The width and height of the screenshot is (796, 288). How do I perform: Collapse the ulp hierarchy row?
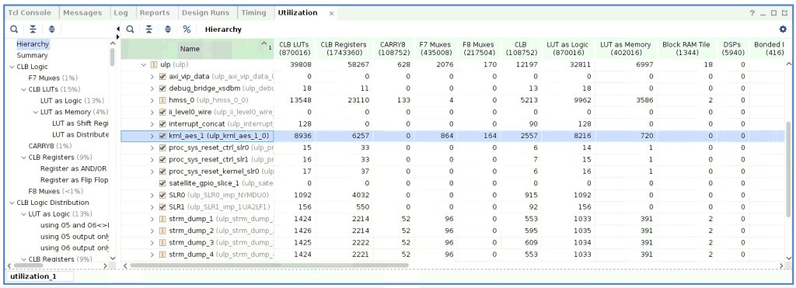[x=144, y=65]
